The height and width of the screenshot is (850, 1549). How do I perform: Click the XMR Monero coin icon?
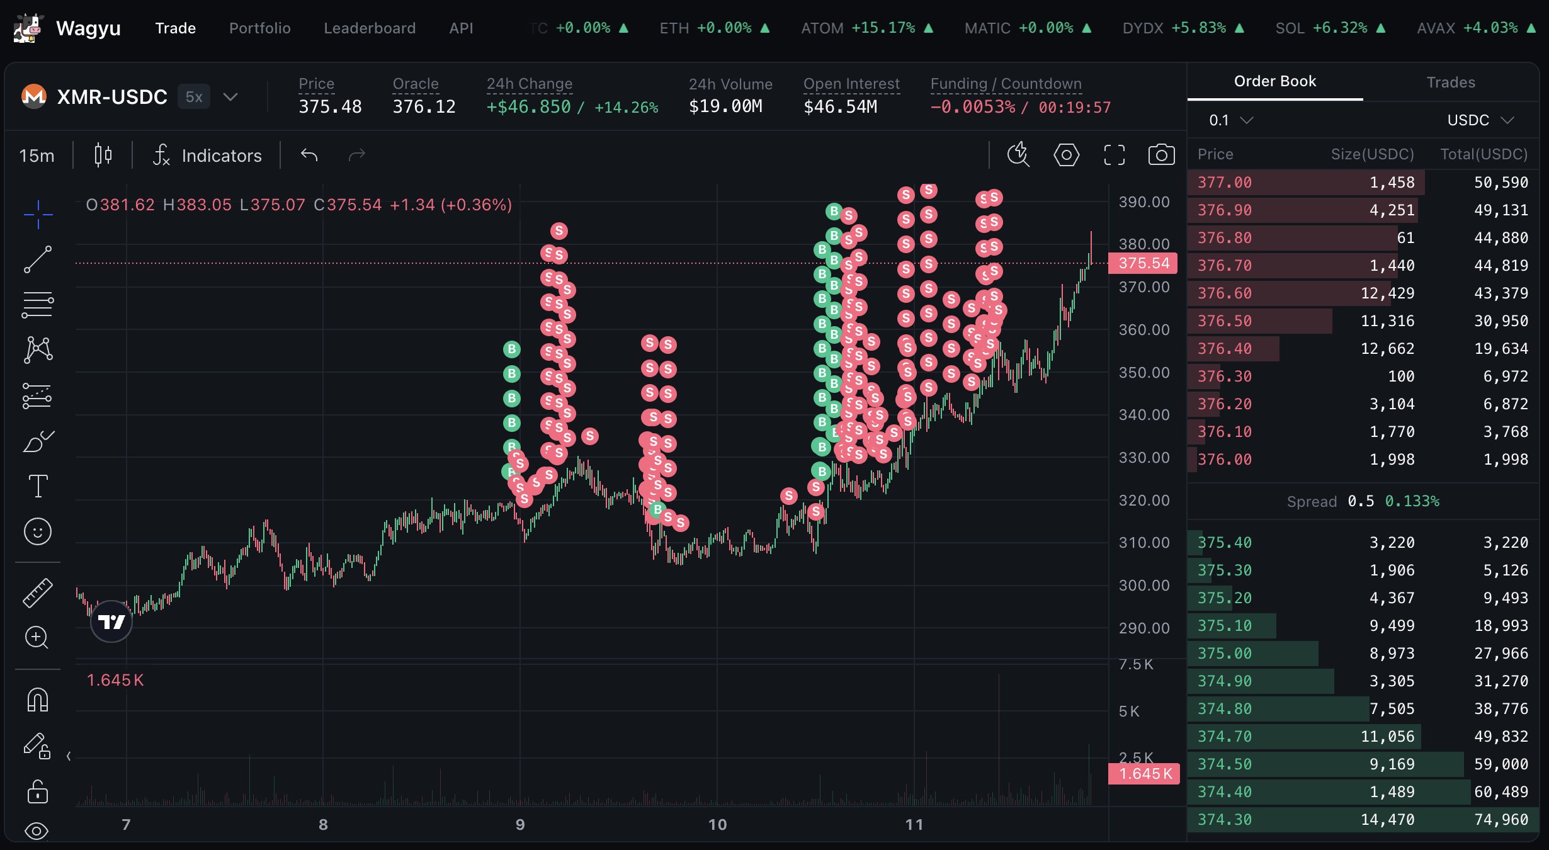(x=34, y=96)
